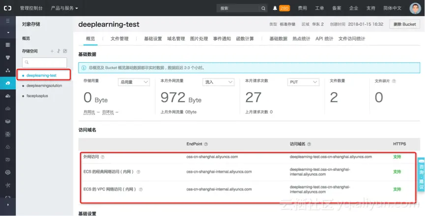Screen dimensions: 425x216
Task: Open the 流入 traffic dropdown
Action: (x=218, y=82)
